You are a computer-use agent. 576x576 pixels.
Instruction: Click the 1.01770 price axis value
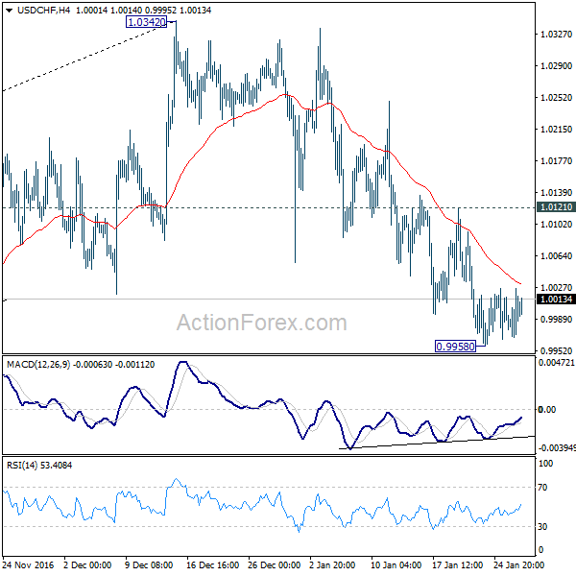556,161
